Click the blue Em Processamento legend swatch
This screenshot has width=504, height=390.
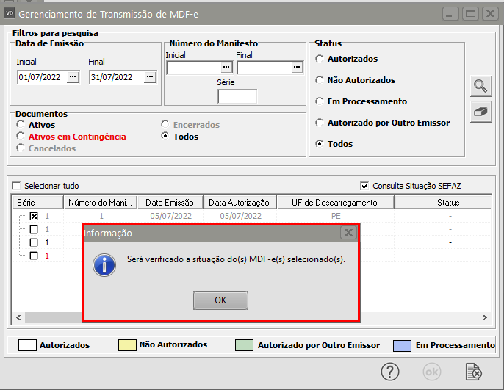pos(402,346)
